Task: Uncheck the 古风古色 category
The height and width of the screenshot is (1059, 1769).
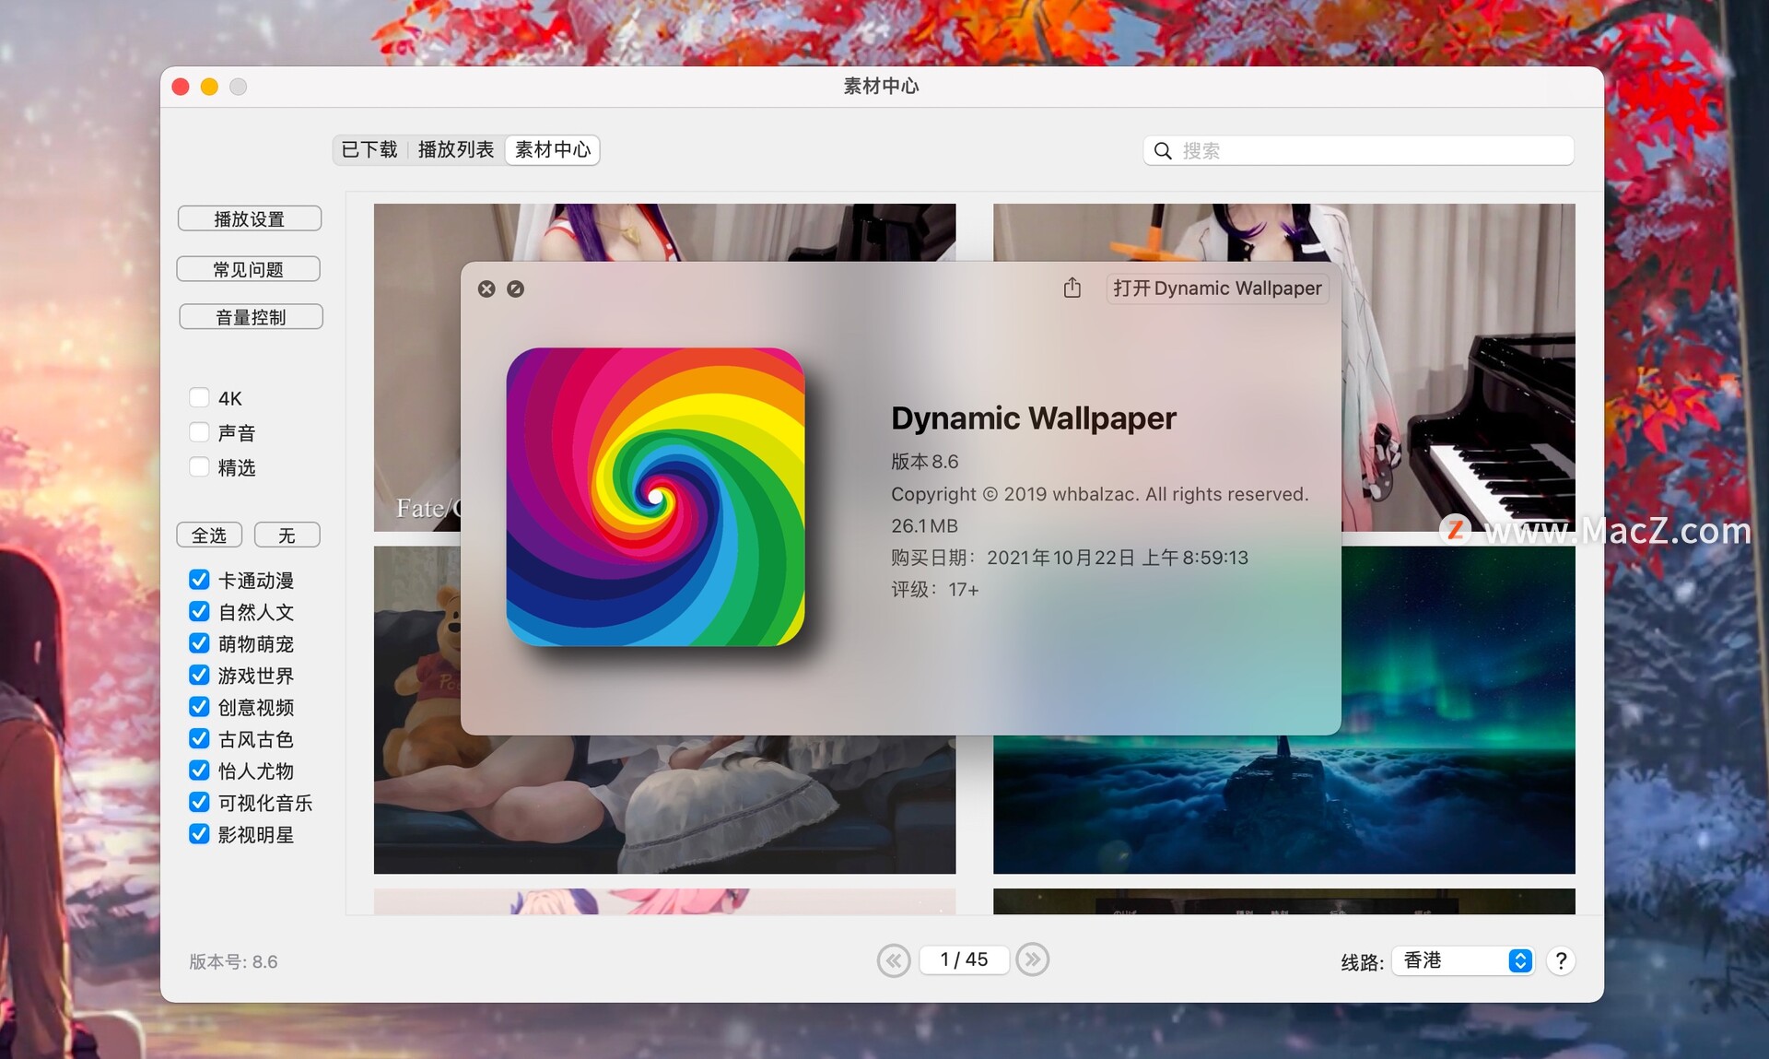Action: point(199,739)
